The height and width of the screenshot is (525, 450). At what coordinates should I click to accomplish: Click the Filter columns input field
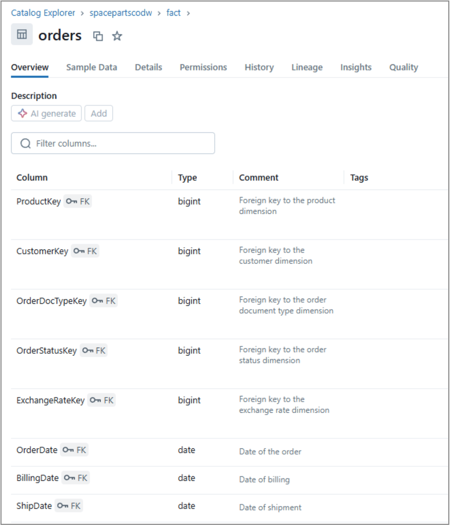click(112, 143)
